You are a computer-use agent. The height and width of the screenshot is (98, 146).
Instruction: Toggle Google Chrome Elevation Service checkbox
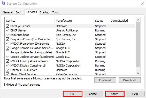tap(7, 48)
